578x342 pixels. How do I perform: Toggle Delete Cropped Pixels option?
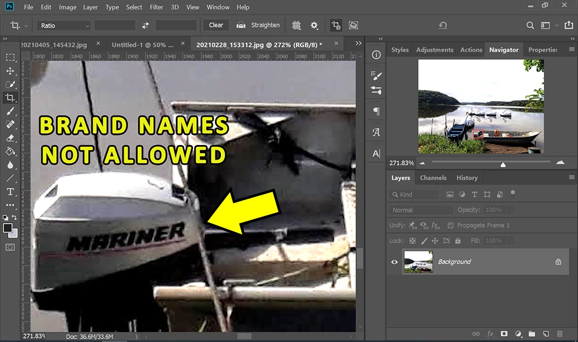pos(336,25)
